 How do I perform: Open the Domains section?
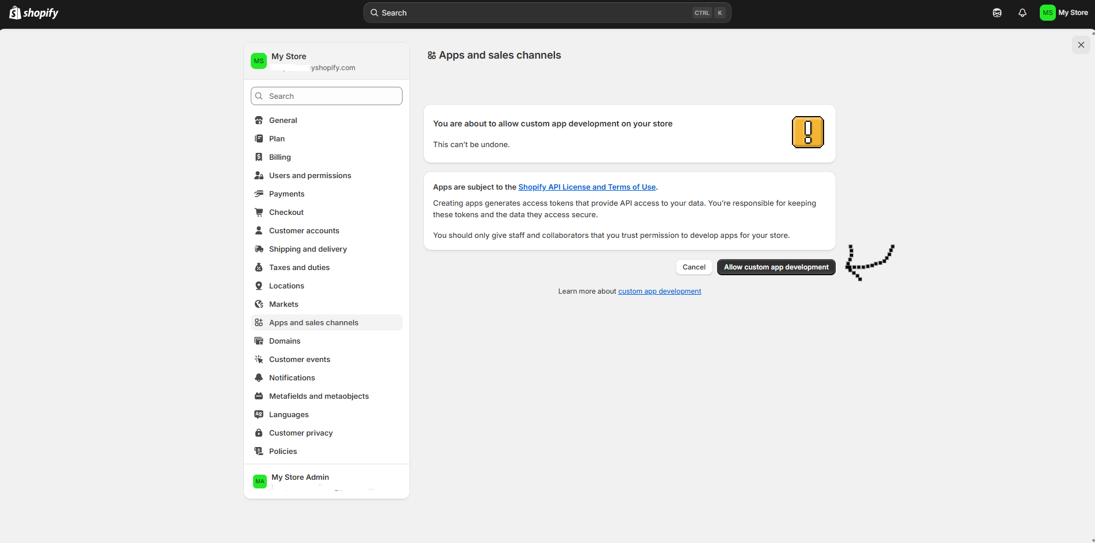[x=327, y=341]
